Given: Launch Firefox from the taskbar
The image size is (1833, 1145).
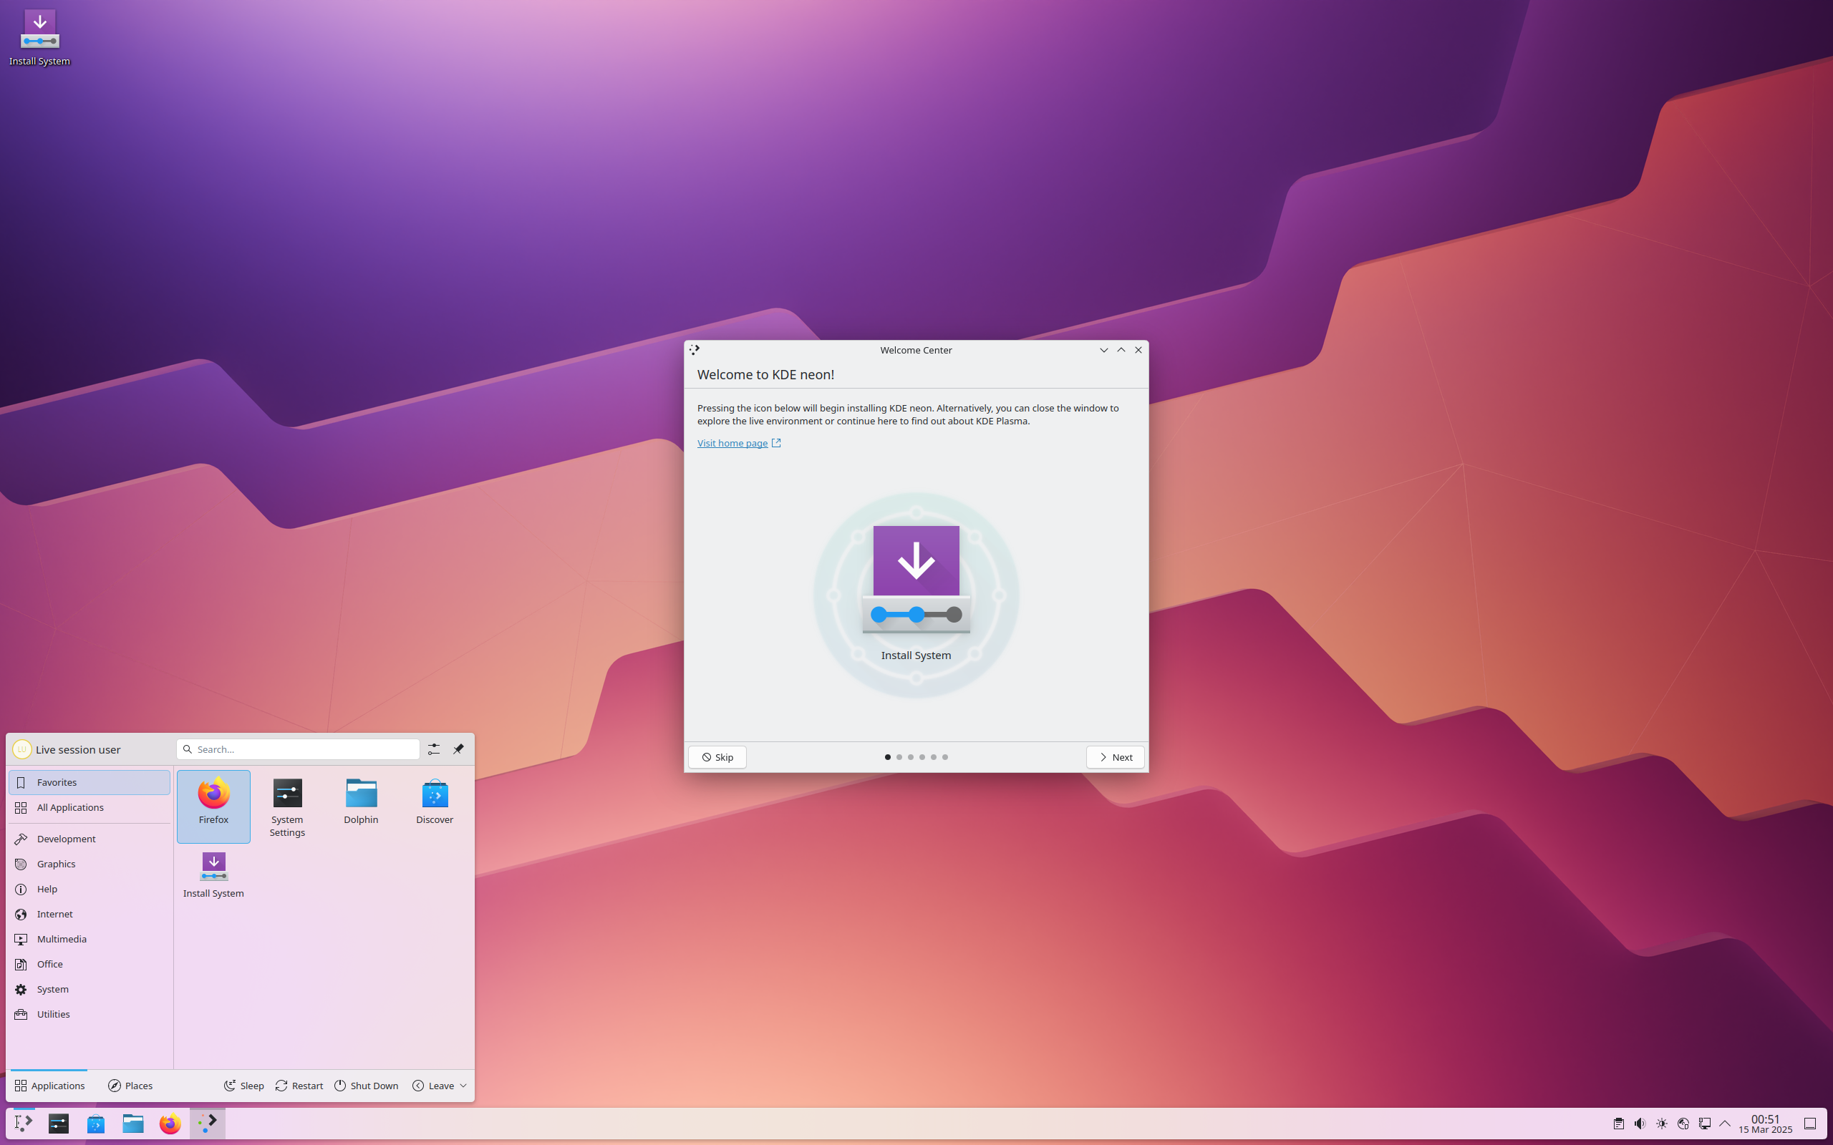Looking at the screenshot, I should 170,1124.
